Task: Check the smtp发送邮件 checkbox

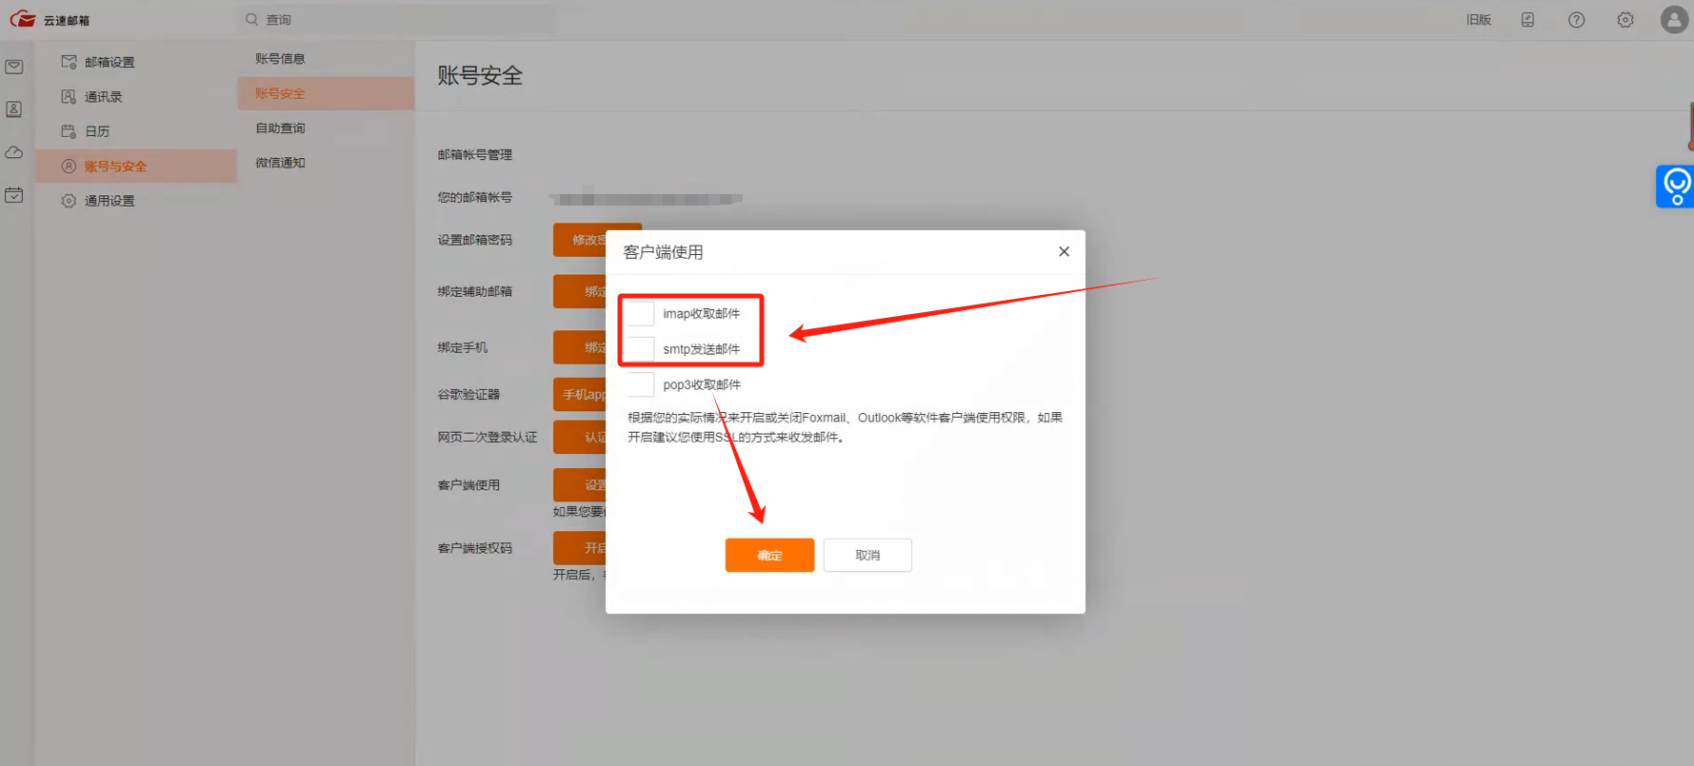Action: (641, 349)
